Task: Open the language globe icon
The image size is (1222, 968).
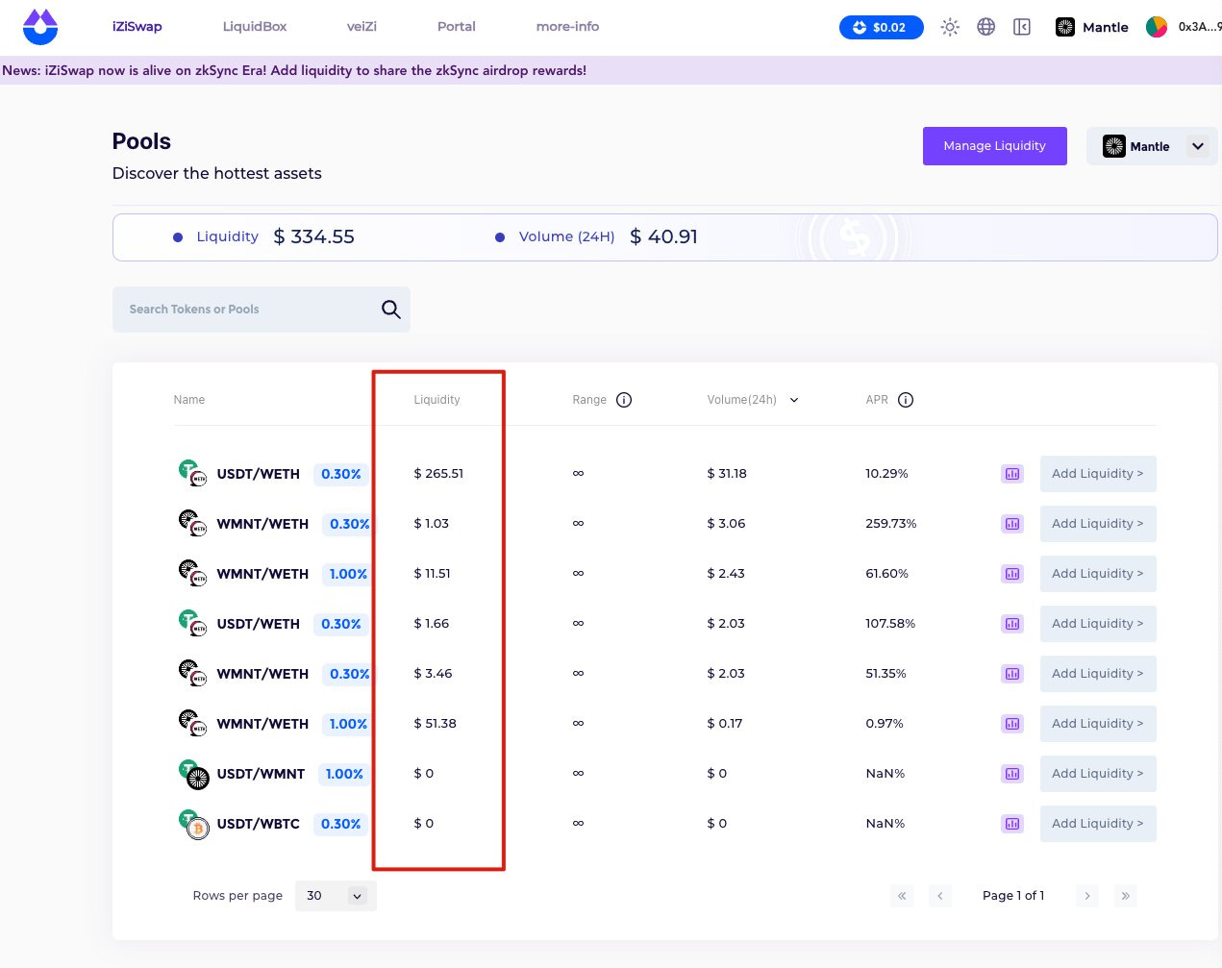Action: click(x=985, y=27)
